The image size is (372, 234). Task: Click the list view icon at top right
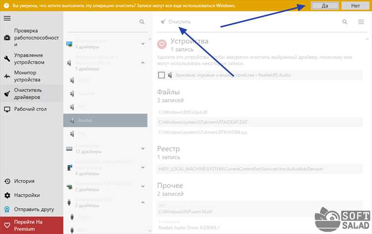[361, 22]
